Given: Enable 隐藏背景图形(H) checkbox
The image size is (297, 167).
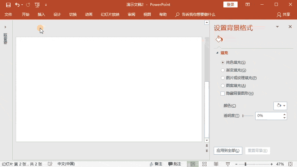Looking at the screenshot, I should tap(222, 93).
